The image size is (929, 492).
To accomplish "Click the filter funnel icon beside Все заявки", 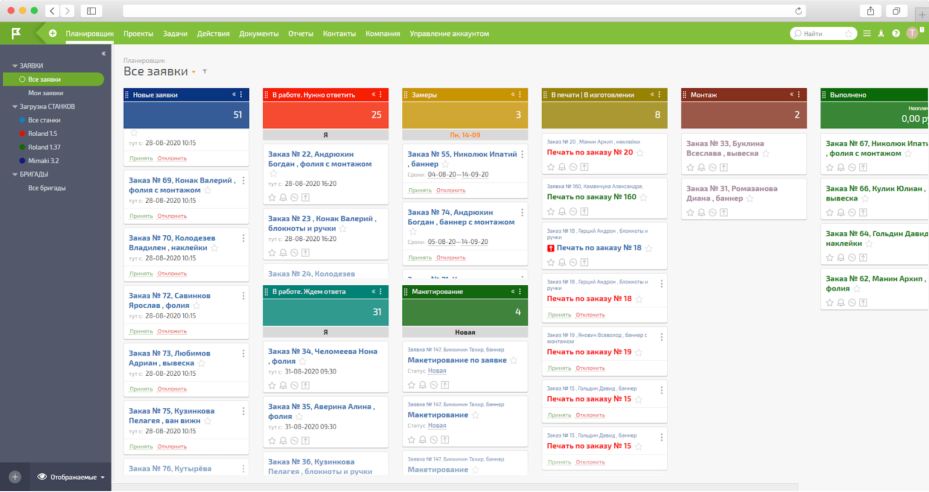I will (x=204, y=71).
